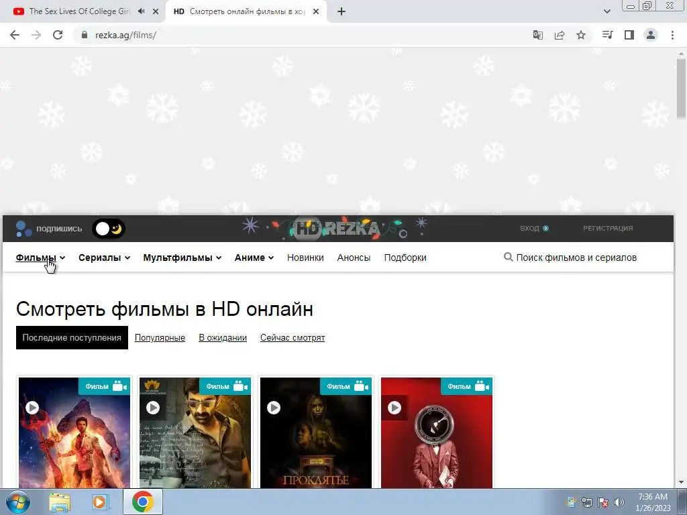Play the first film with fiery trident poster
687x515 pixels.
point(32,408)
